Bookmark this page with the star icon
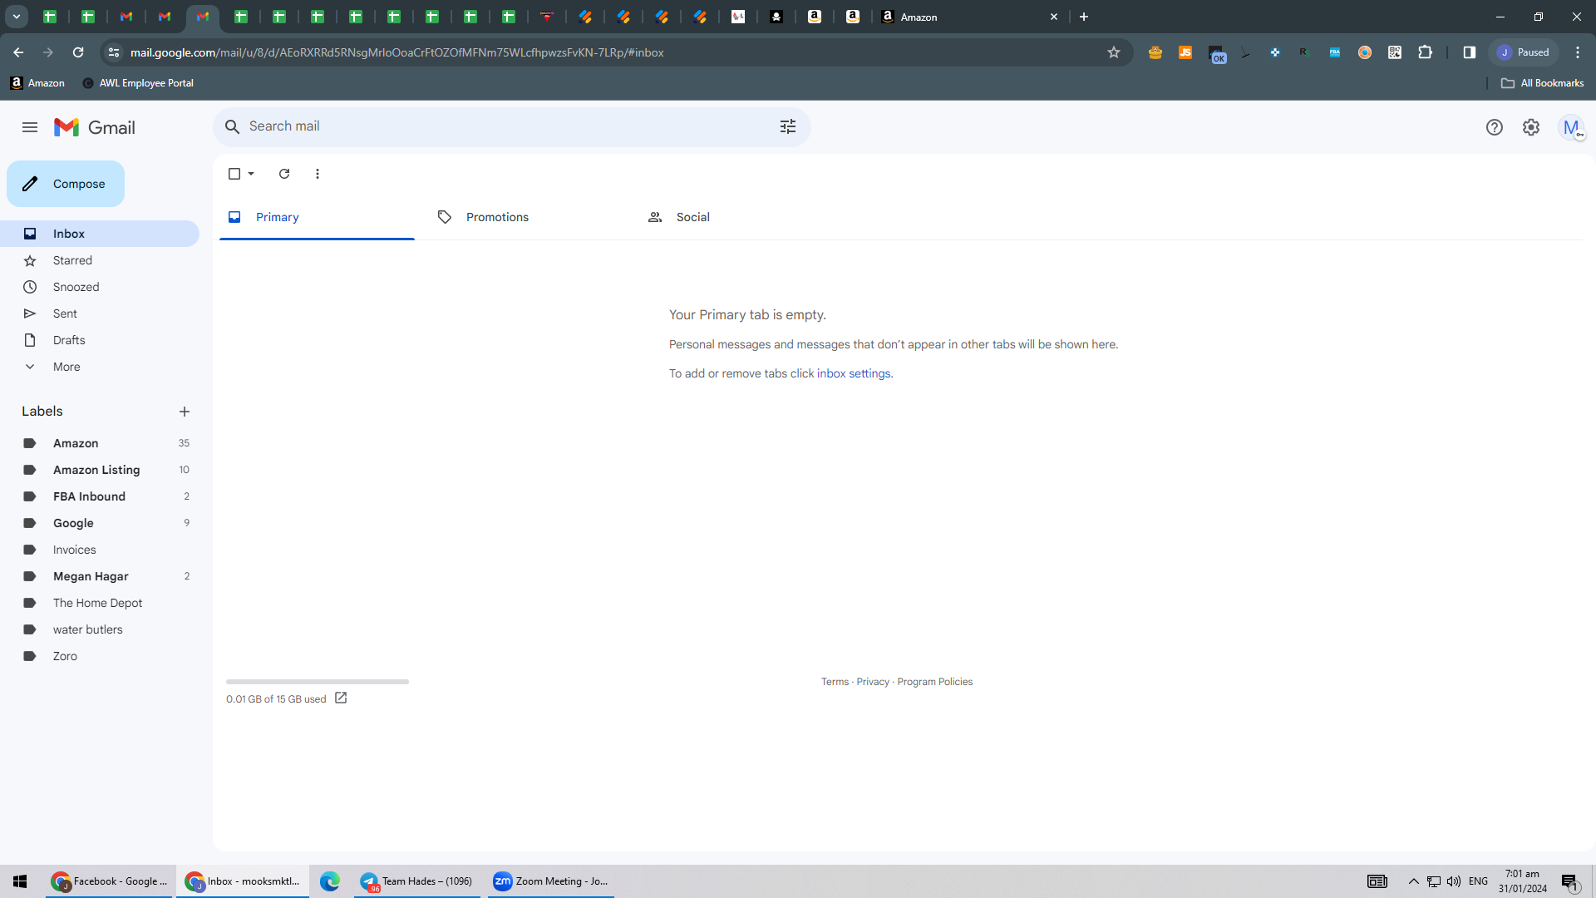 click(x=1114, y=52)
